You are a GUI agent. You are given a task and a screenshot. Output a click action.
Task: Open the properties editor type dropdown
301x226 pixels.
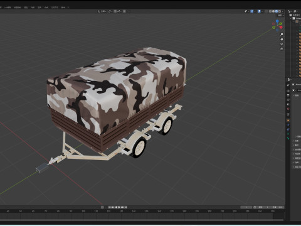point(289,80)
